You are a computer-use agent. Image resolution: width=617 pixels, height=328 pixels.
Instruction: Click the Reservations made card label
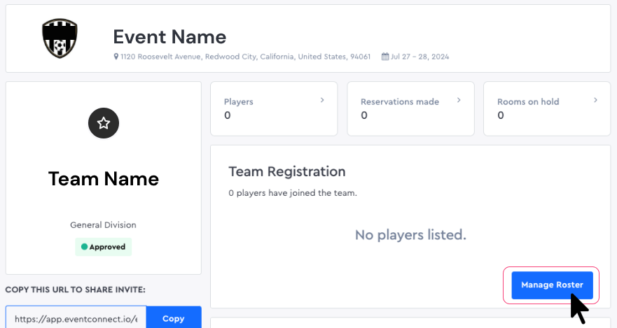tap(400, 101)
